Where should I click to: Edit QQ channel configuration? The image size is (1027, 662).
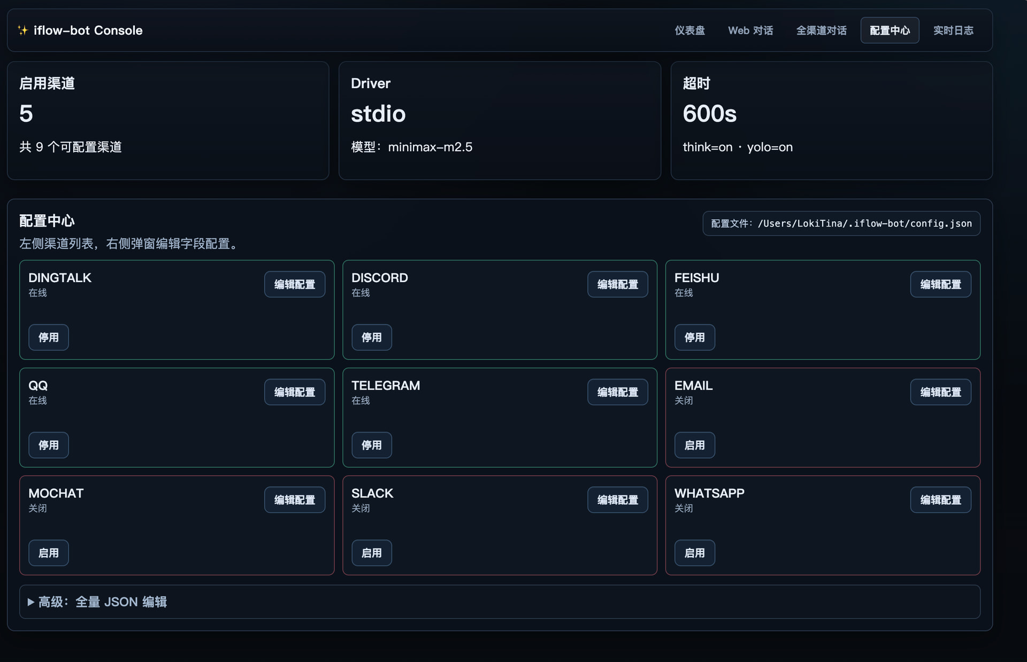pos(295,392)
